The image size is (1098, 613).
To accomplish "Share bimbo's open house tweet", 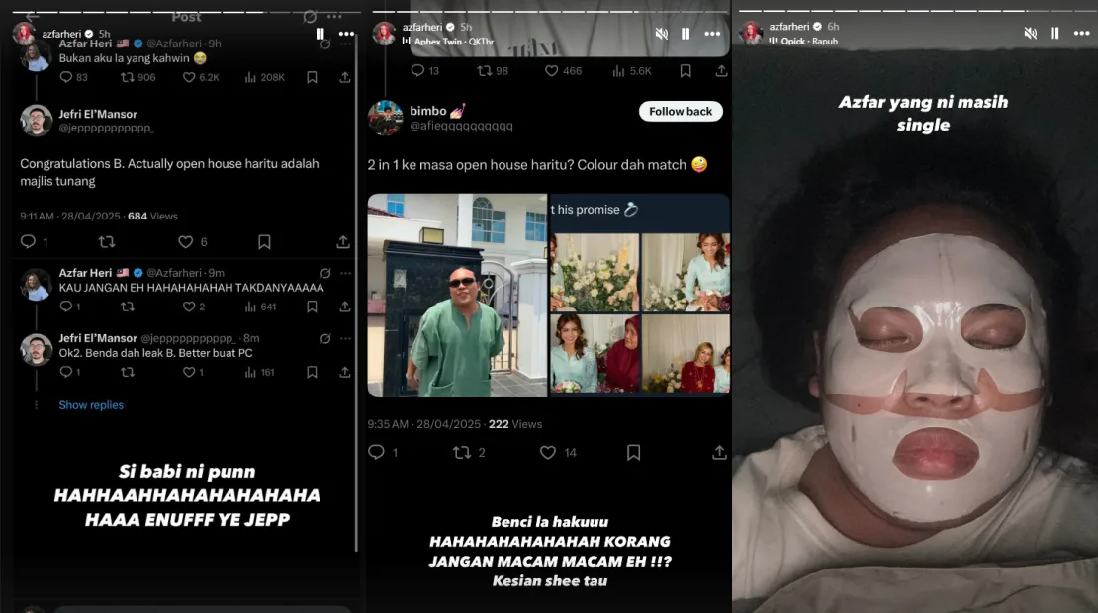I will tap(719, 452).
